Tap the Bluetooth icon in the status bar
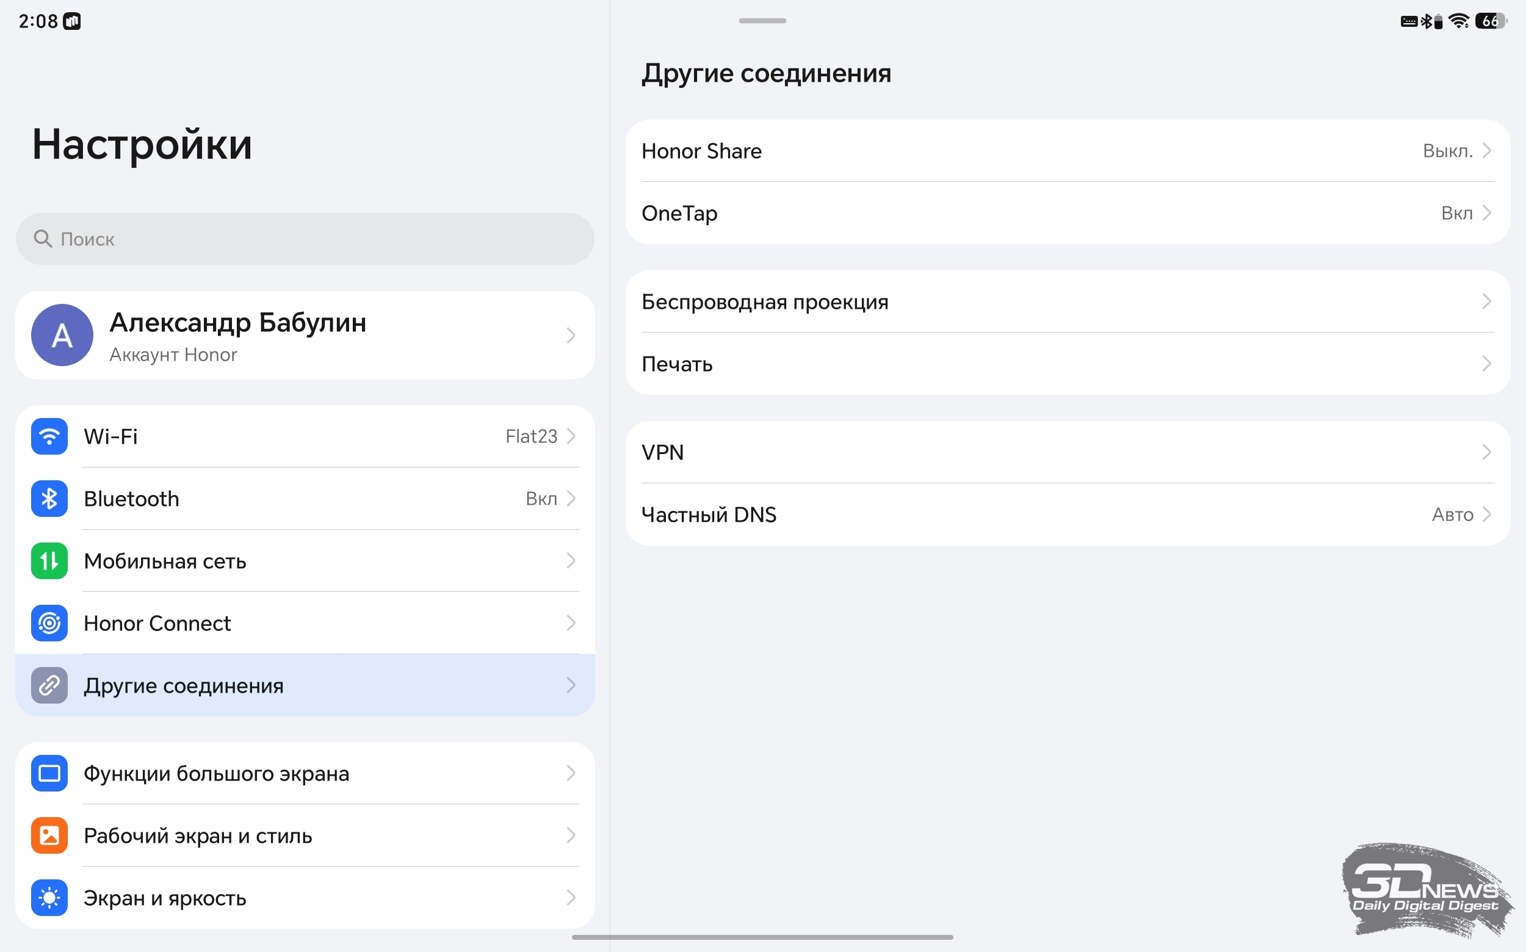The width and height of the screenshot is (1526, 952). (x=1427, y=21)
